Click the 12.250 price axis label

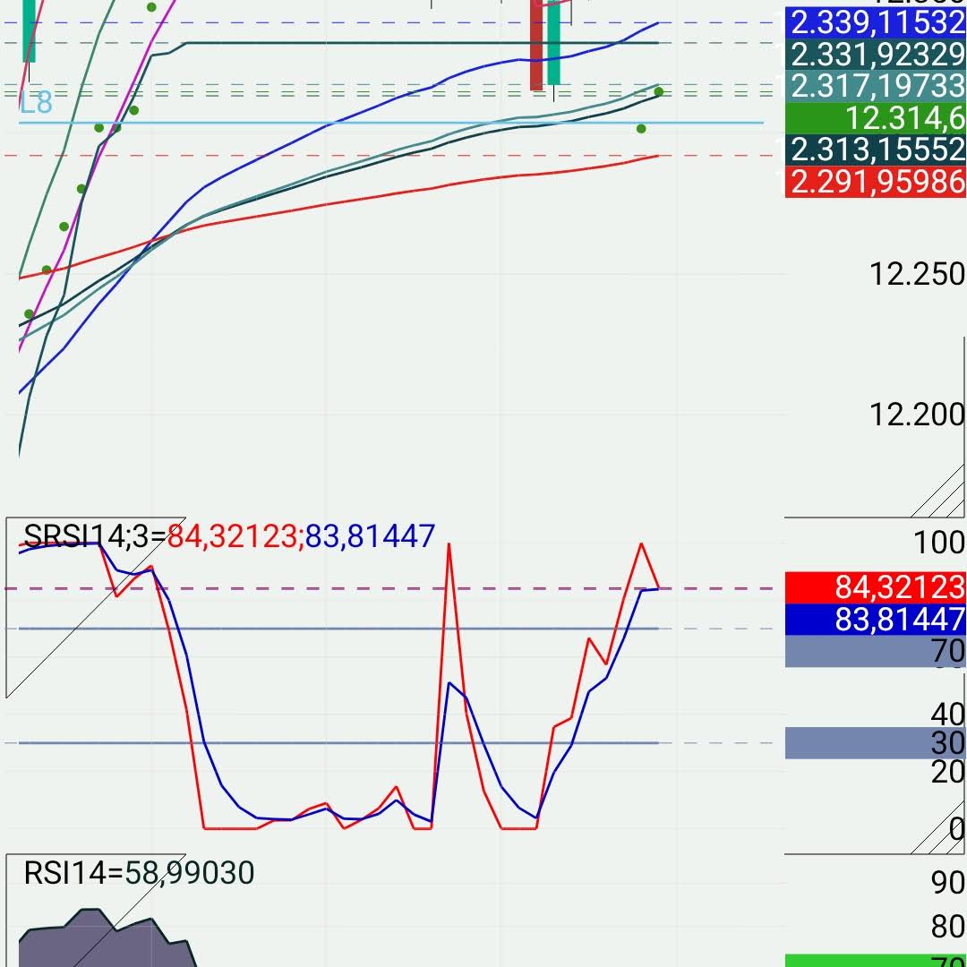917,275
